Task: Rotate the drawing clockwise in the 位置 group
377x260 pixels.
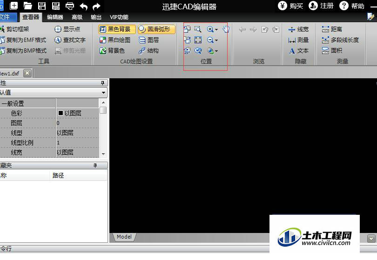Action: pos(187,40)
